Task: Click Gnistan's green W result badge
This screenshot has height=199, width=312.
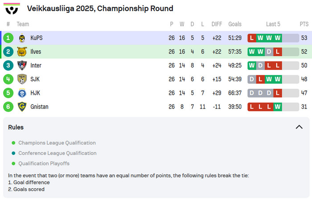Action: (278, 107)
